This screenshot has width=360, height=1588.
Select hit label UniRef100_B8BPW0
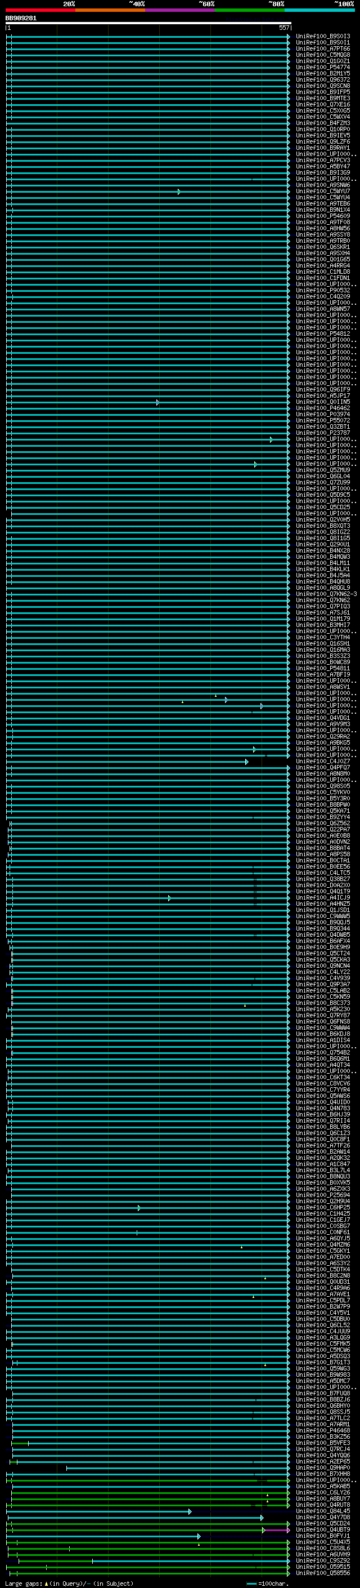pos(322,804)
